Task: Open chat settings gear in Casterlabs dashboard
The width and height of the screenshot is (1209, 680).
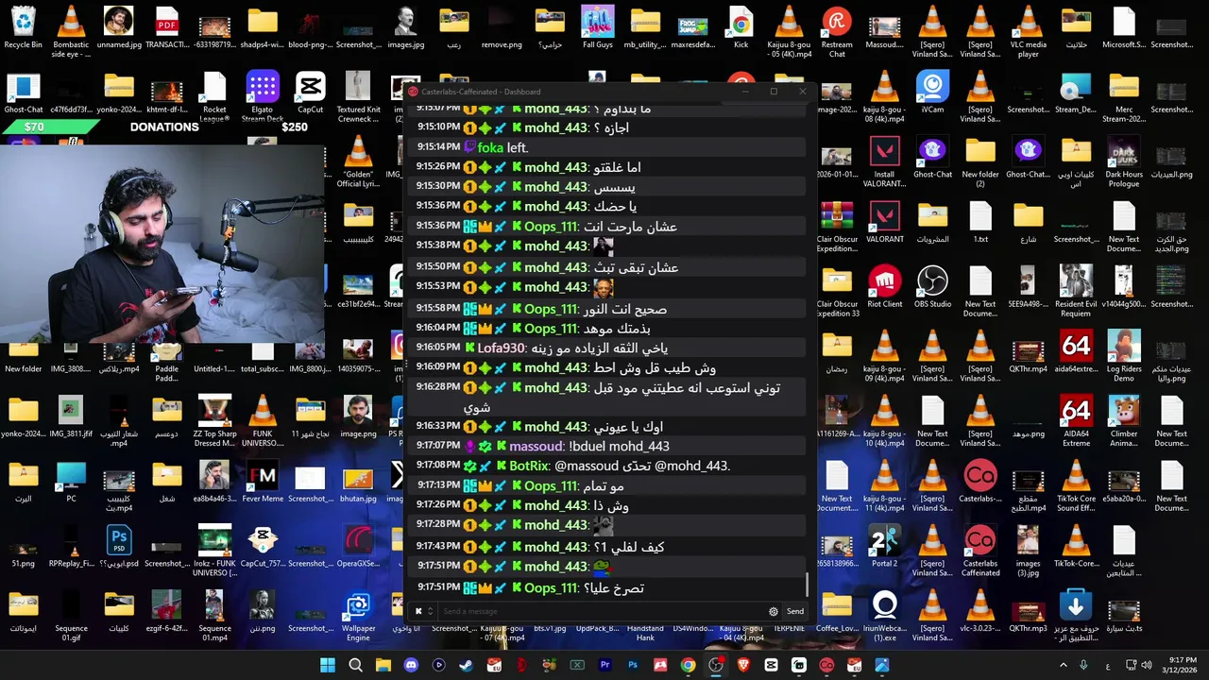Action: (x=774, y=611)
